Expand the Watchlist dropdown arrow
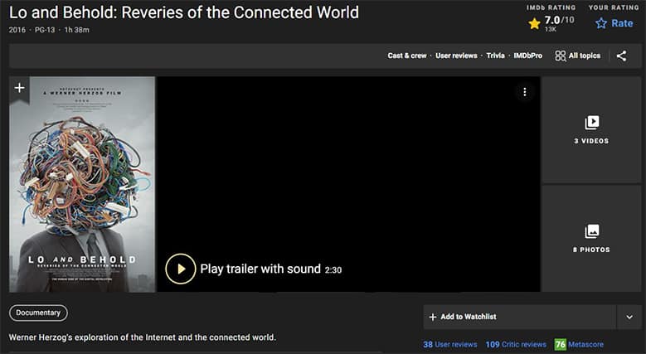Screen dimensions: 646x354 [x=629, y=317]
